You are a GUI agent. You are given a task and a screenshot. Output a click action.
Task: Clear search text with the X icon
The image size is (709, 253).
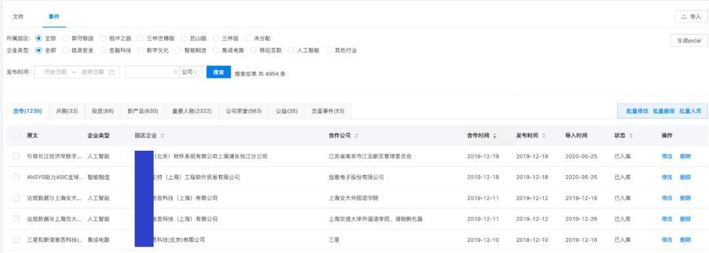tap(175, 72)
